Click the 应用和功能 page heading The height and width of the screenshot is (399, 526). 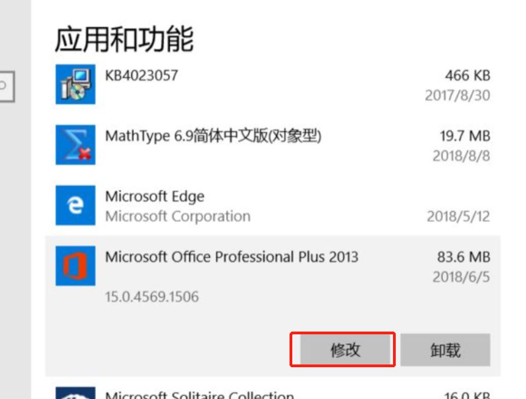124,39
